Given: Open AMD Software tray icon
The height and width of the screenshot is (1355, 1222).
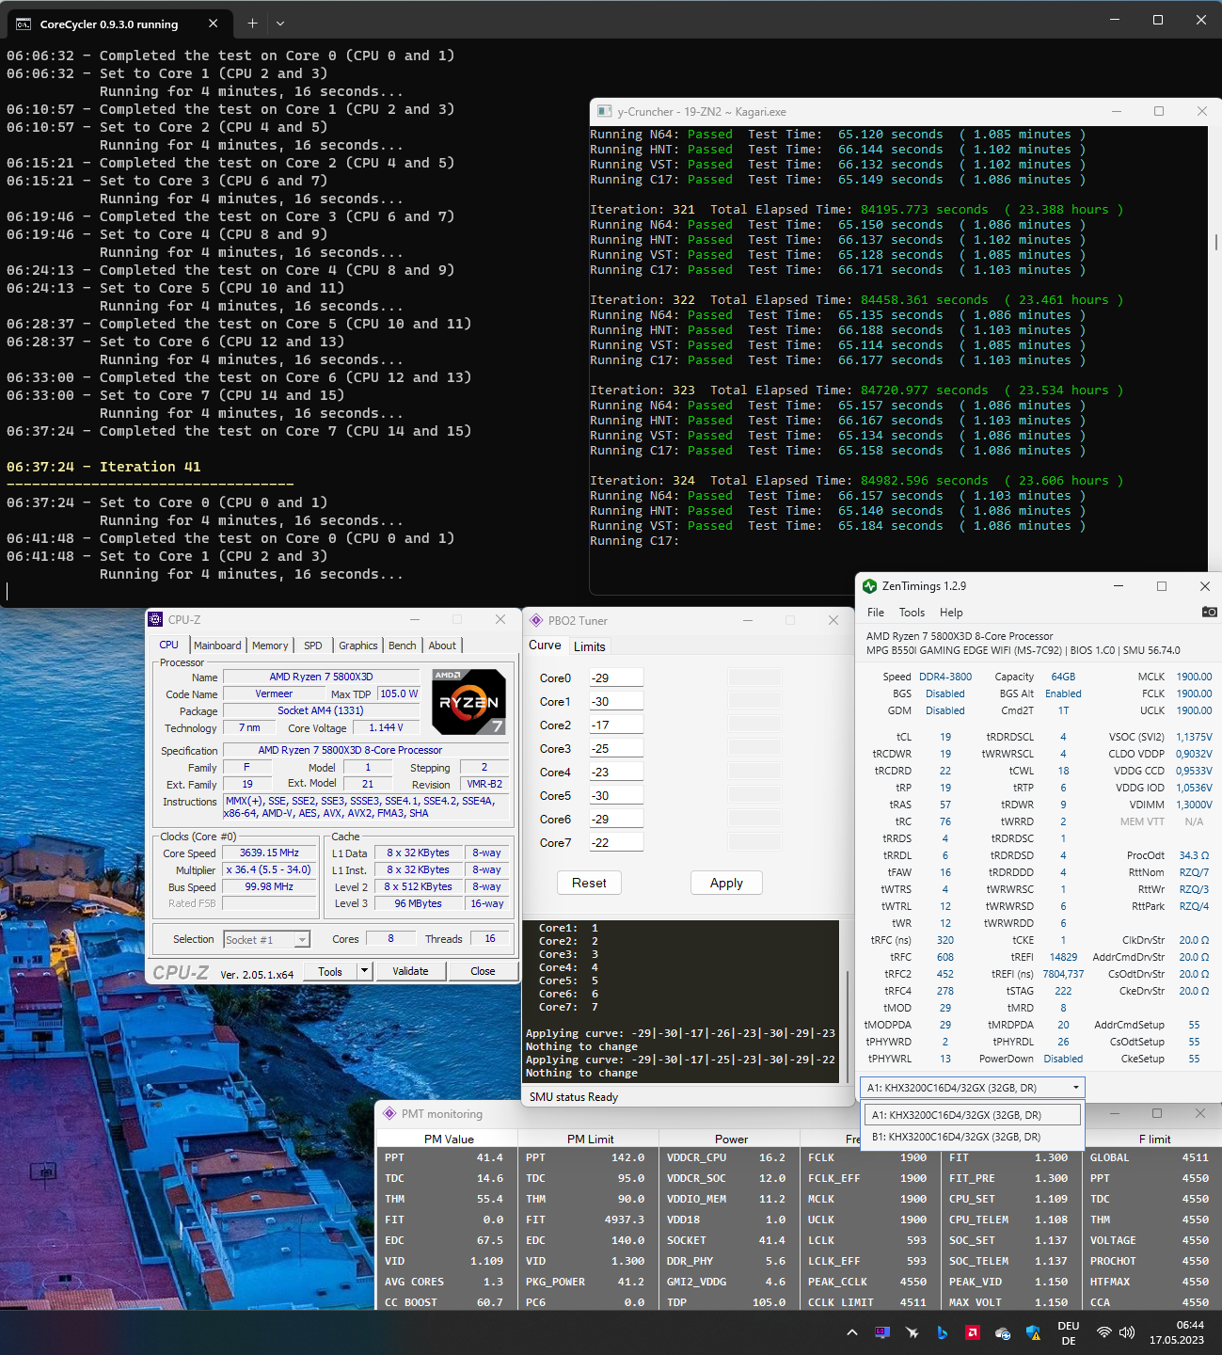Looking at the screenshot, I should tap(973, 1332).
